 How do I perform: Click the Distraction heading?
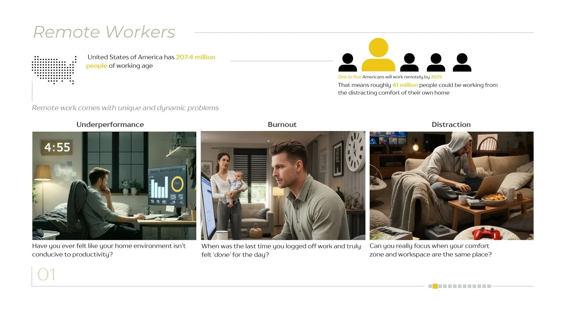coord(451,125)
